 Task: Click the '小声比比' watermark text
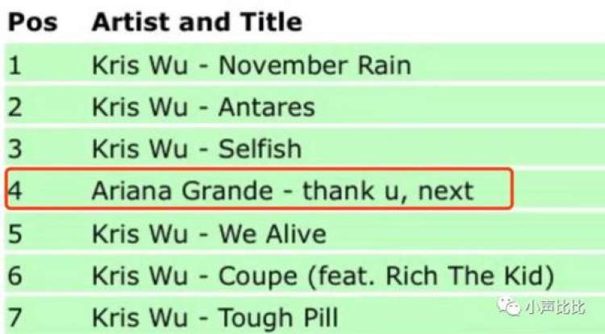[x=556, y=306]
